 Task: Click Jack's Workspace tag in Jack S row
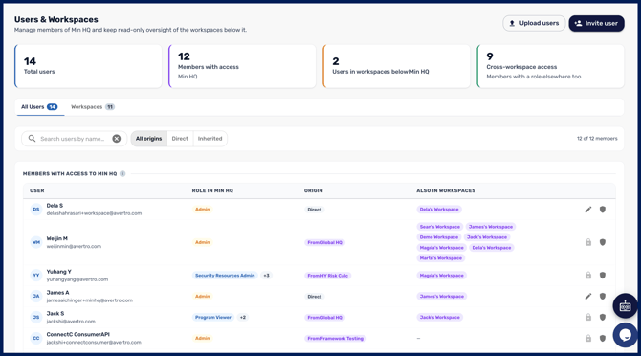pos(440,317)
